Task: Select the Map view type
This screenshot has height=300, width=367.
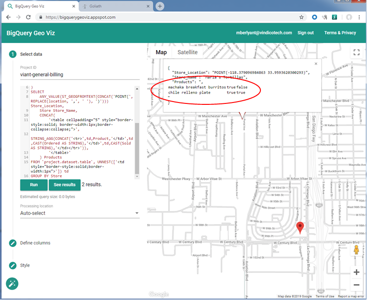Action: tap(161, 52)
